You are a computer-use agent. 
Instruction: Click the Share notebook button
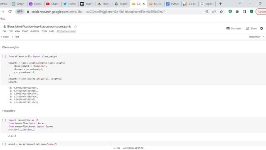[x=251, y=28]
